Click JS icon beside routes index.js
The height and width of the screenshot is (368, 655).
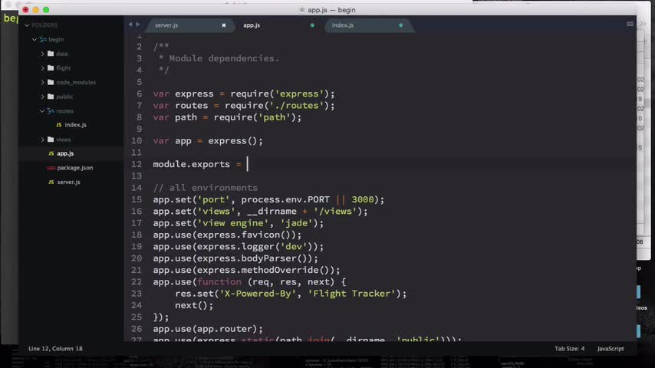pos(58,125)
